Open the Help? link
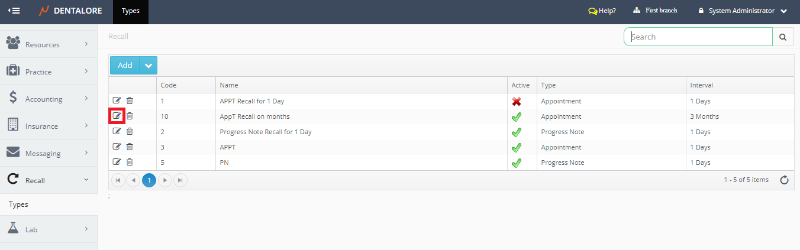Image resolution: width=800 pixels, height=250 pixels. pyautogui.click(x=602, y=11)
